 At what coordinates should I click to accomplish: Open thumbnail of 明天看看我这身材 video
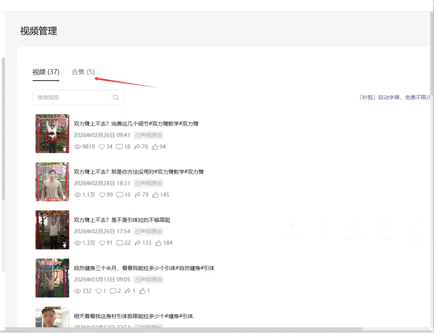click(x=52, y=317)
